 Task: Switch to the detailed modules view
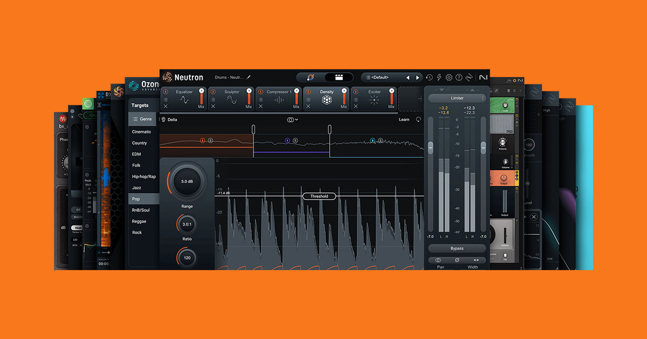[339, 77]
